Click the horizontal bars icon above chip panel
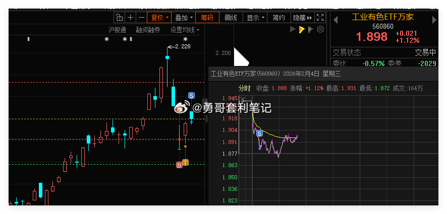447x214 pixels. point(293,29)
